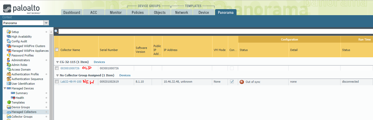Click serial number cell 009201002619

tap(109, 82)
